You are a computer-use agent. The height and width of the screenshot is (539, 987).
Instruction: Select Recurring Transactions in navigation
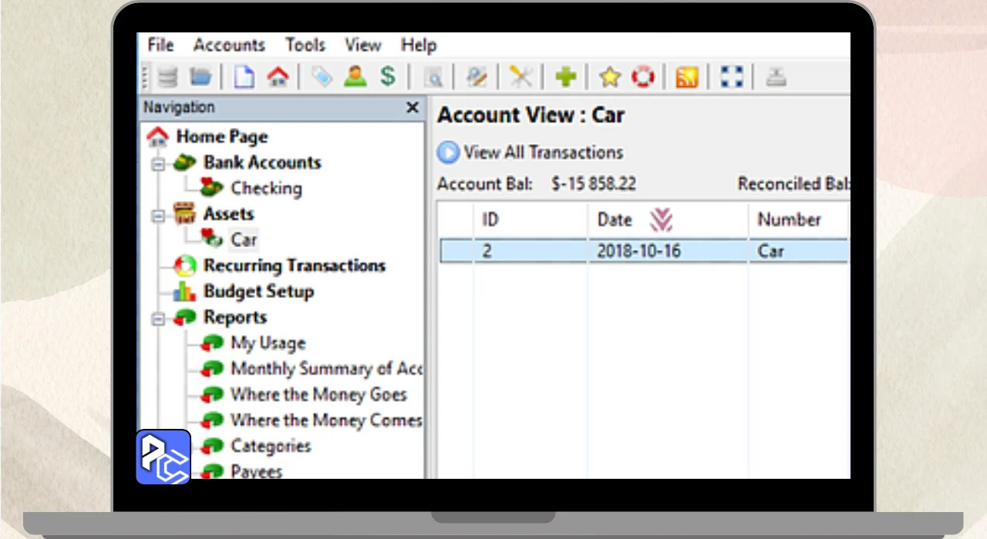tap(294, 266)
